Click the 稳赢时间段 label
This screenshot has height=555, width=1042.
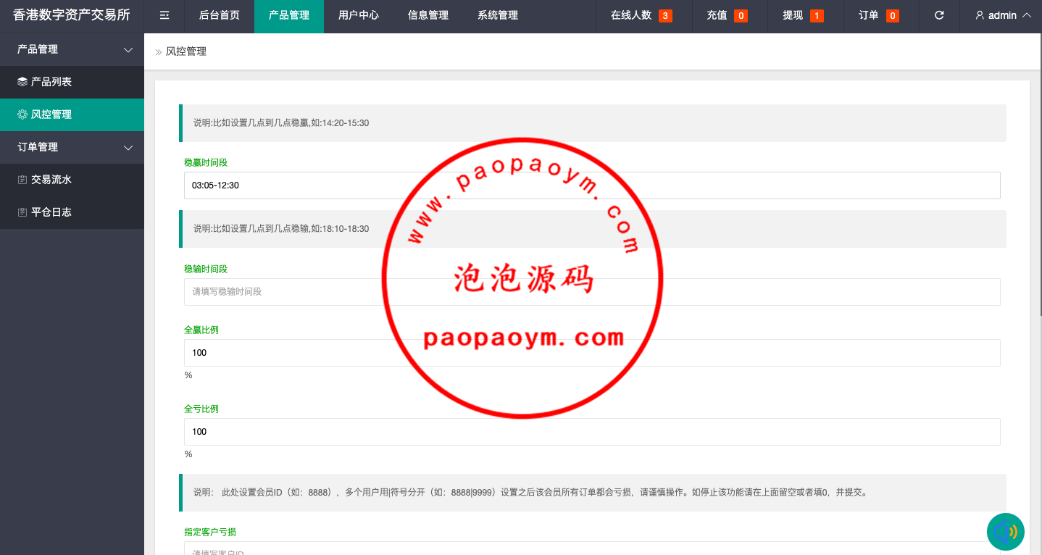coord(206,163)
